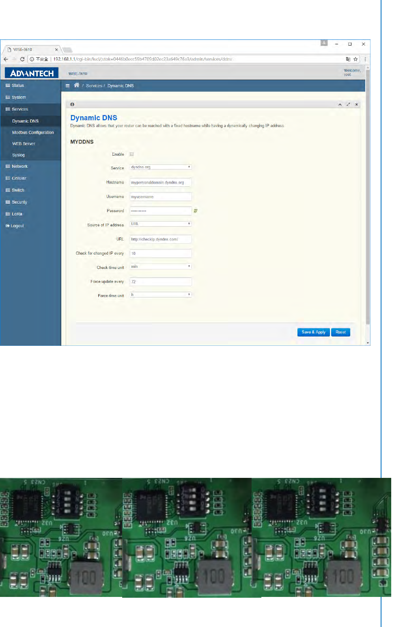The width and height of the screenshot is (418, 627).
Task: Open the browser three-dot menu
Action: click(365, 59)
